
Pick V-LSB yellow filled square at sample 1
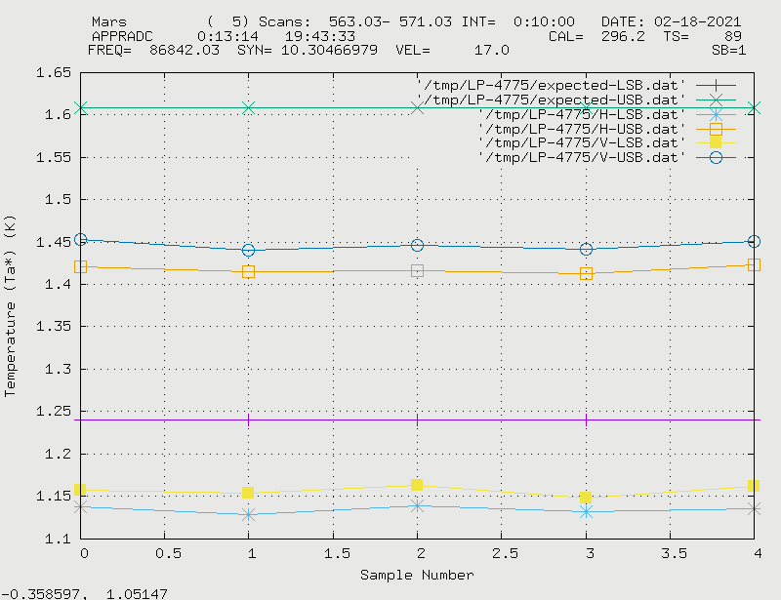[x=248, y=493]
